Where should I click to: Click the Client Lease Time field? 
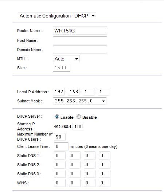point(61,146)
